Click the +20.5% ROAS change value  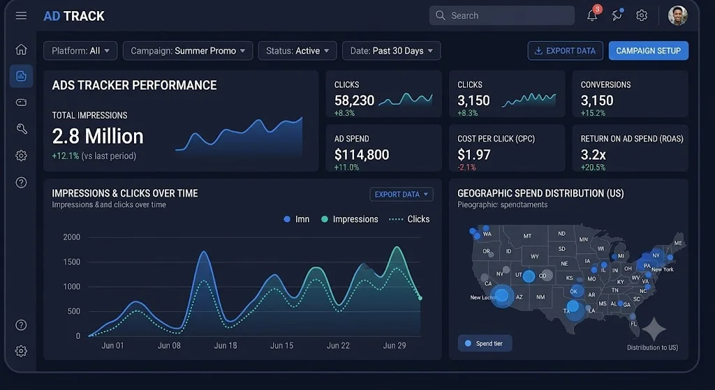[x=594, y=167]
